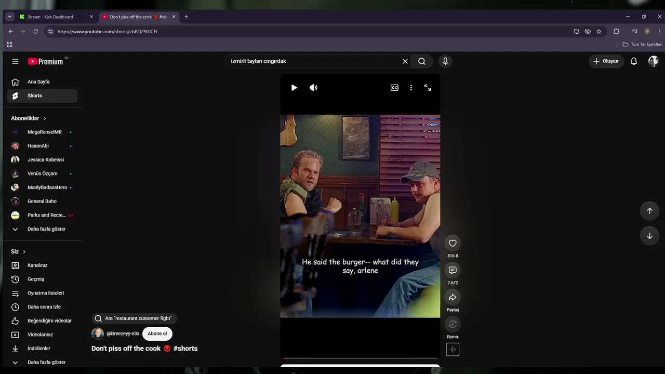This screenshot has width=665, height=374.
Task: Open the Chrome three-dot menu
Action: click(x=659, y=32)
